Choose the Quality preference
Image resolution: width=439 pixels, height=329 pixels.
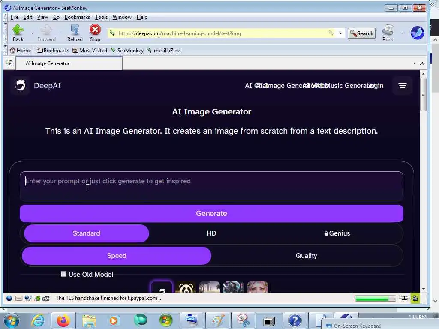click(x=306, y=256)
